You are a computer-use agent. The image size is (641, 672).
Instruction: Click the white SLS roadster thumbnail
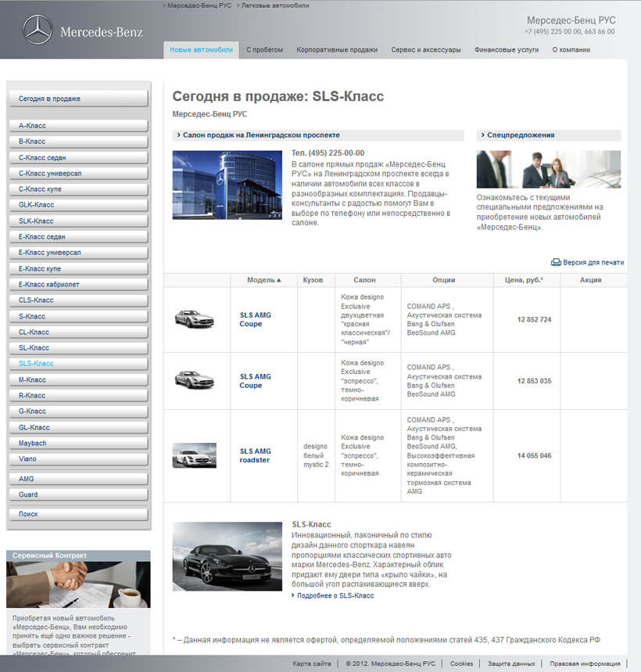(x=195, y=455)
